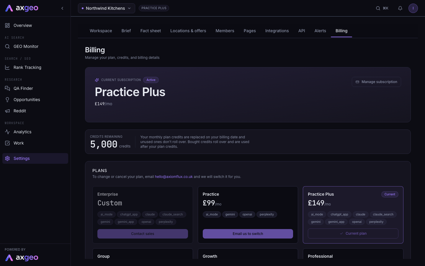Click the Work checkbox icon
The height and width of the screenshot is (266, 425).
click(7, 143)
